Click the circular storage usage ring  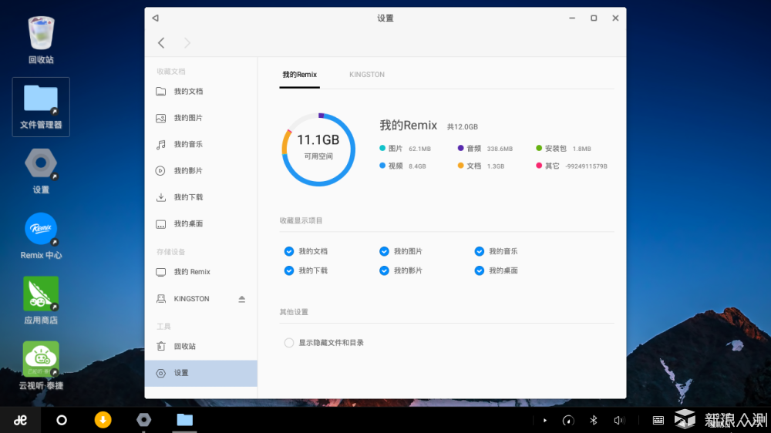click(318, 149)
